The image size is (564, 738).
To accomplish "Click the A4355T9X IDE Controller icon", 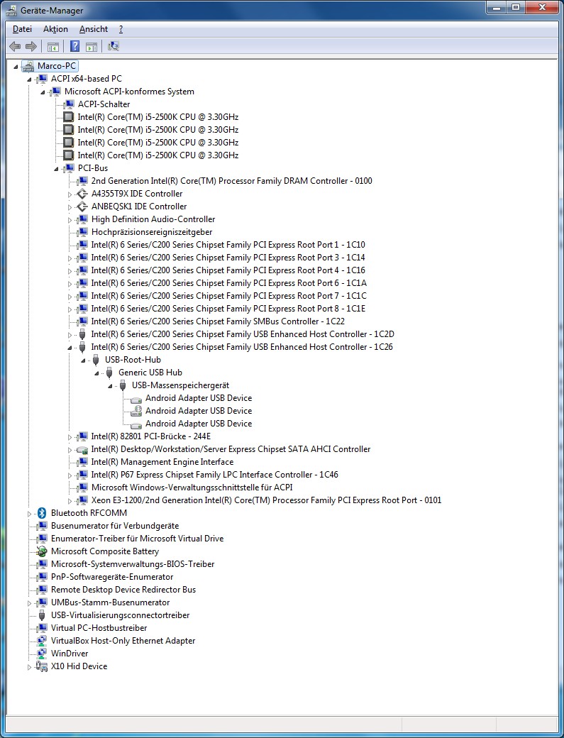I will (x=82, y=194).
